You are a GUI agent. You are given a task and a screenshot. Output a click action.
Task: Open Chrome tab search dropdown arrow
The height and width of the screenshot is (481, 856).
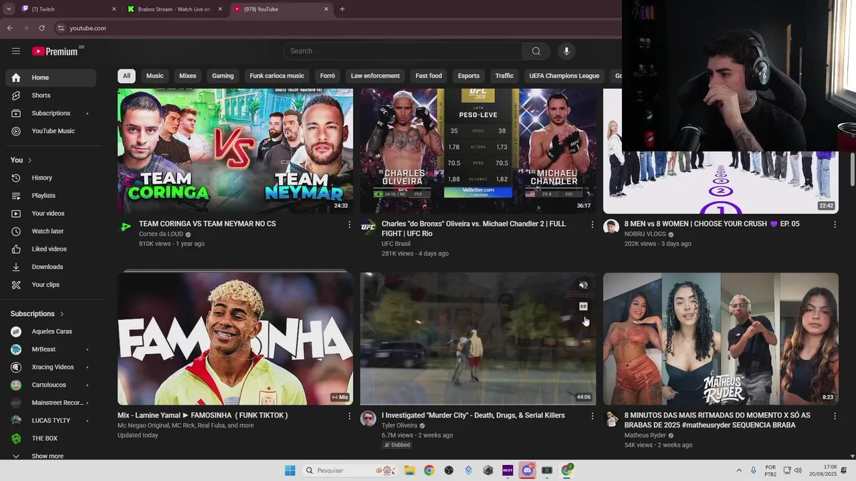pyautogui.click(x=9, y=9)
